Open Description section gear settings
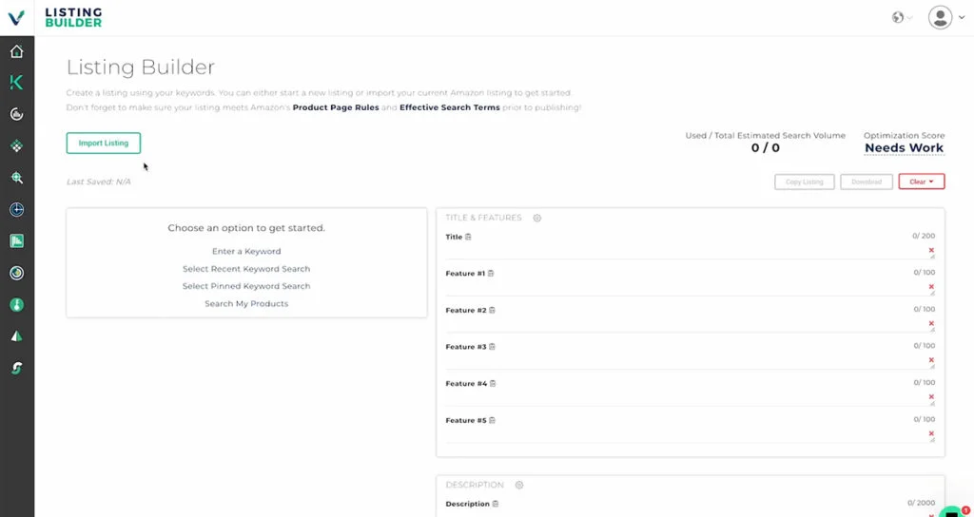Image resolution: width=974 pixels, height=517 pixels. pos(519,486)
